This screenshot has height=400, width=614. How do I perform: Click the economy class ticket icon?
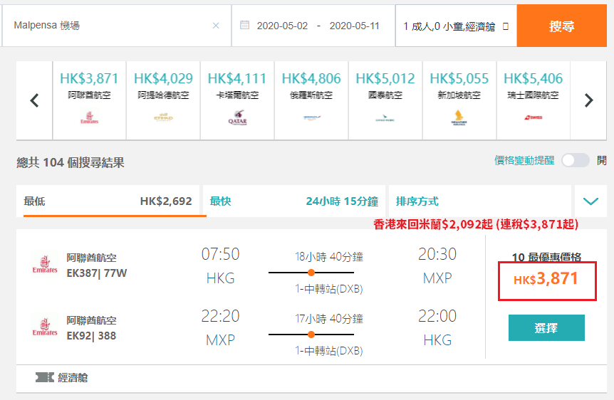[45, 377]
